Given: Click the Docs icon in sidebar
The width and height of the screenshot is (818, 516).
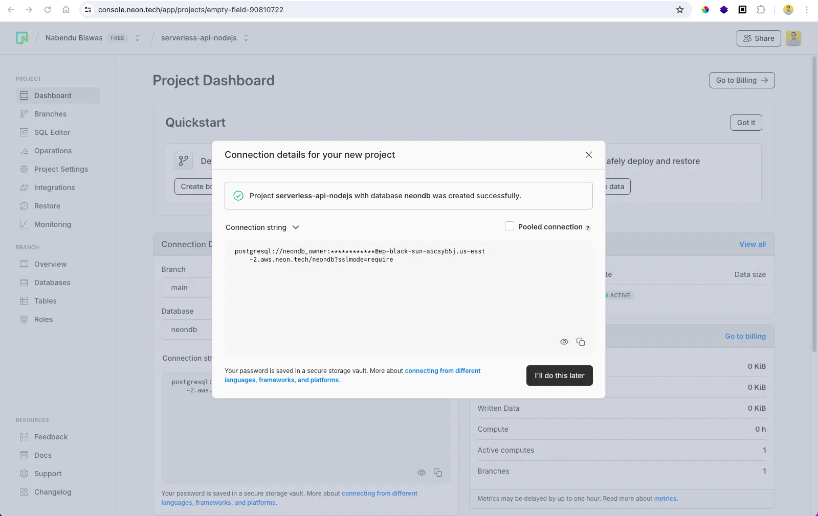Looking at the screenshot, I should 24,455.
